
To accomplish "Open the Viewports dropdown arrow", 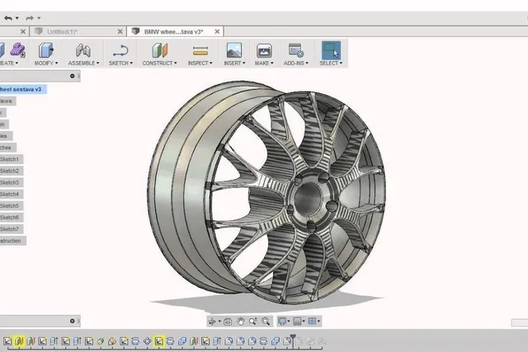I will (319, 321).
